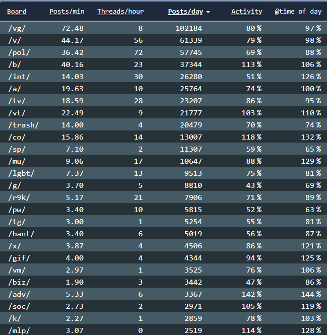The height and width of the screenshot is (335, 327).
Task: Click the 57745 posts/day value
Action: [x=191, y=52]
